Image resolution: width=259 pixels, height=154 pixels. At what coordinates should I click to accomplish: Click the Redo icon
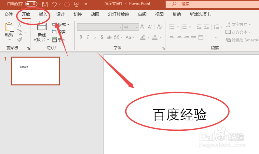pyautogui.click(x=67, y=4)
